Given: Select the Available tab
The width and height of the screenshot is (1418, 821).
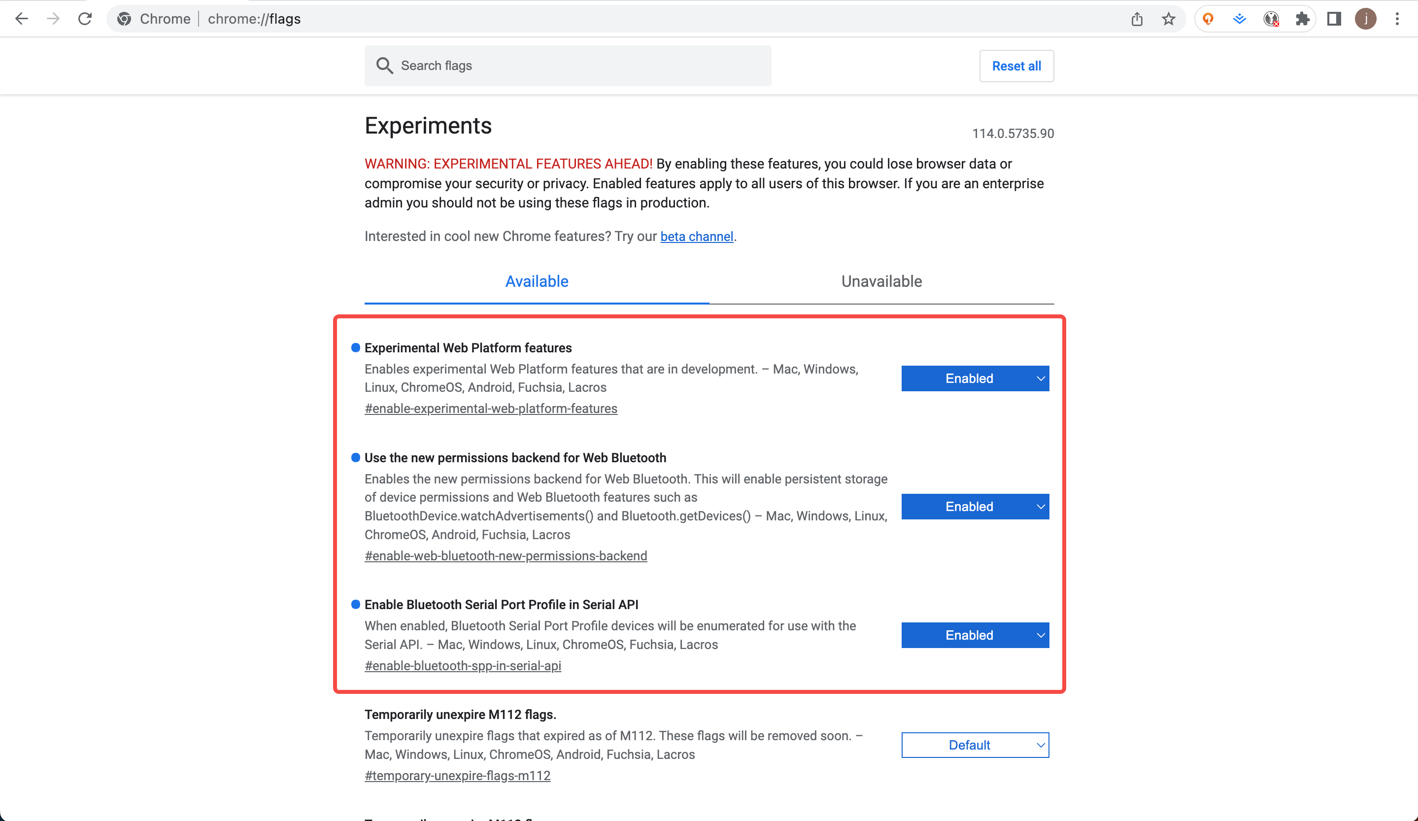Looking at the screenshot, I should pyautogui.click(x=537, y=281).
